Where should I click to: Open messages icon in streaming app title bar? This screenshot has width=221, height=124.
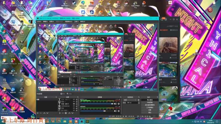(162, 19)
